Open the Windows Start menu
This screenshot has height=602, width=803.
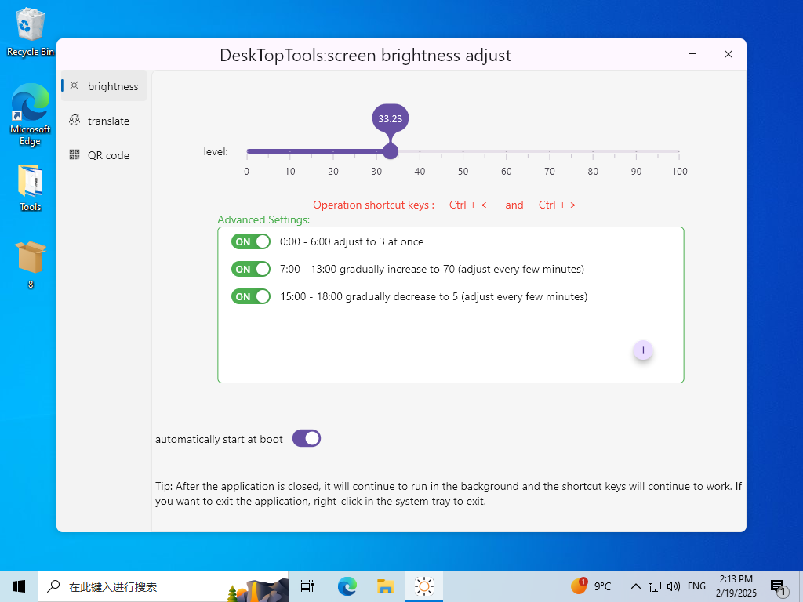19,586
